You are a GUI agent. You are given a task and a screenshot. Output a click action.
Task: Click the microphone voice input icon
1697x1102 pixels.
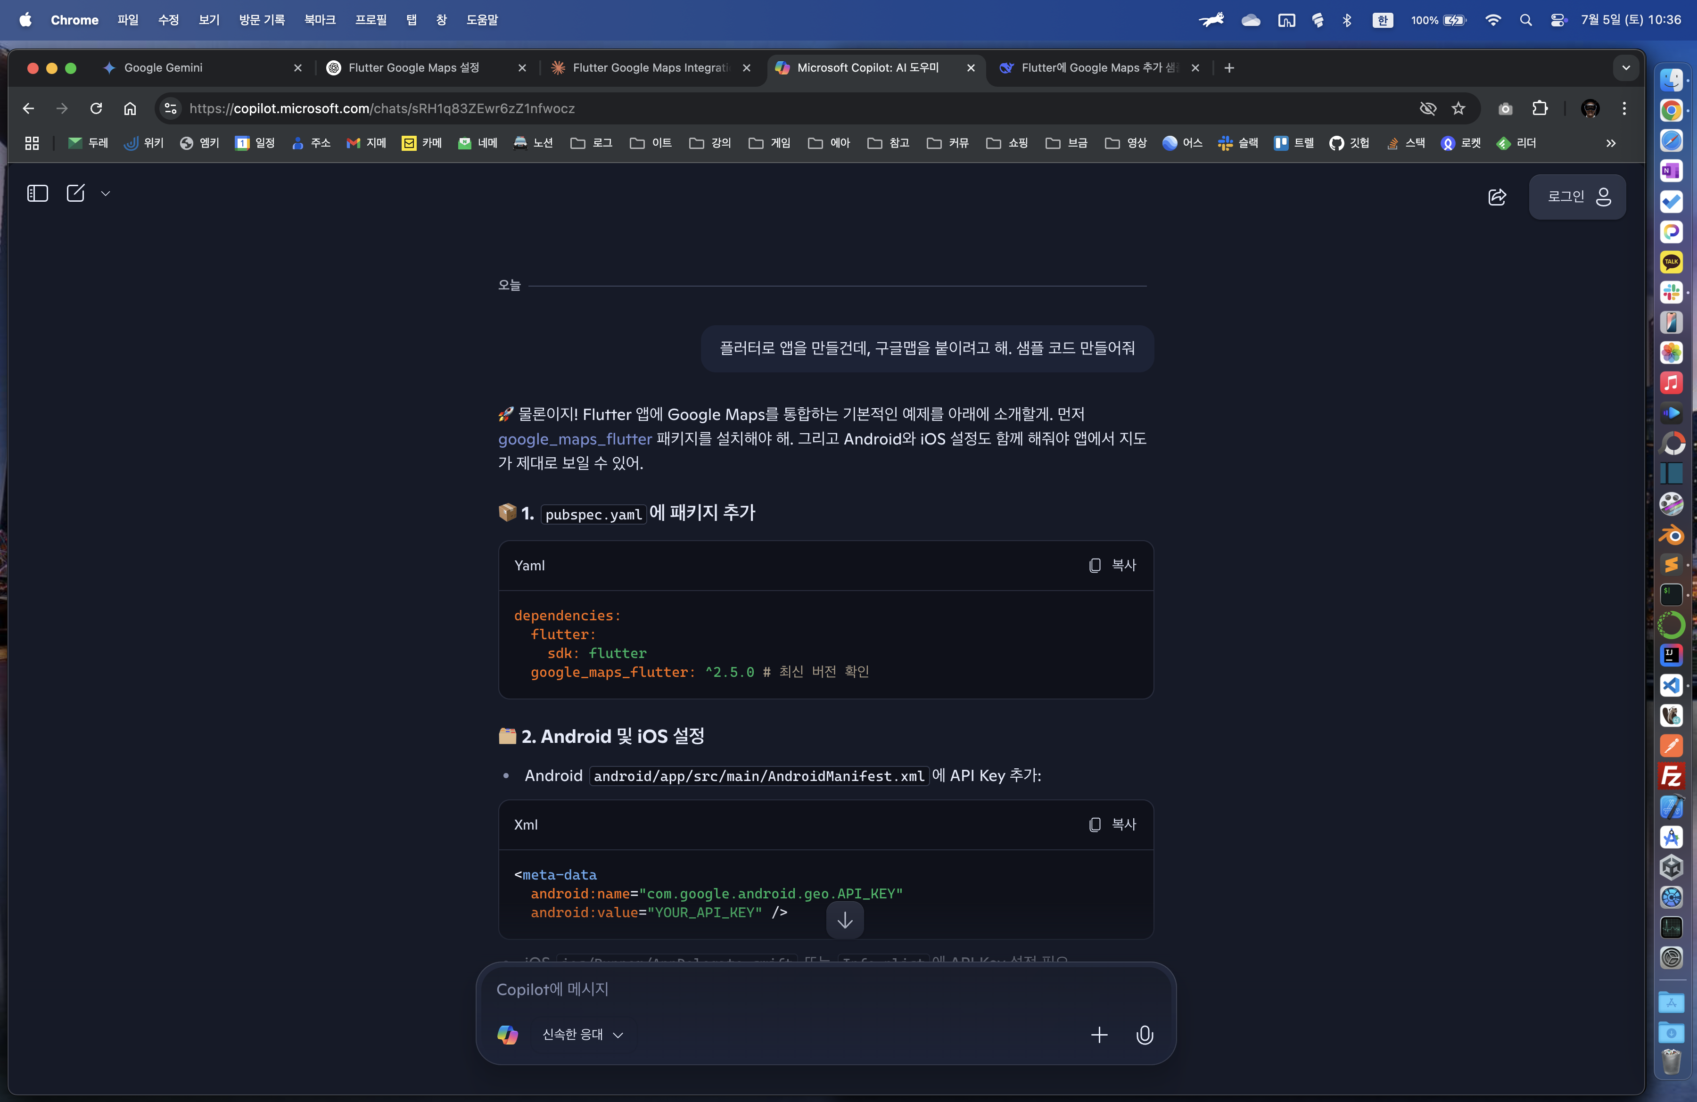(x=1145, y=1034)
